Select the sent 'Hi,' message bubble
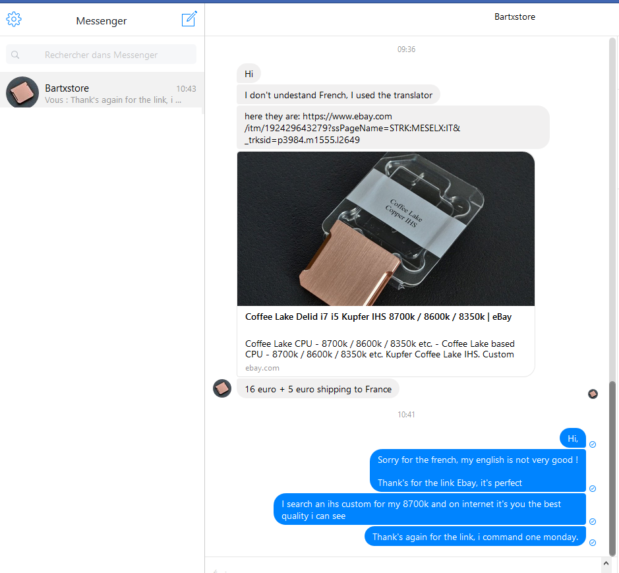Viewport: 619px width, 573px height. click(x=572, y=438)
